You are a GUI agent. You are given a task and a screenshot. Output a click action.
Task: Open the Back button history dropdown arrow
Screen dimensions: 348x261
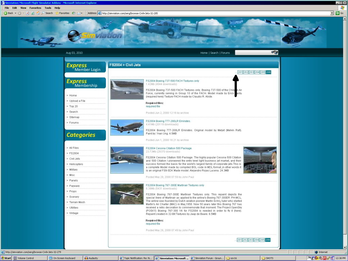point(15,13)
